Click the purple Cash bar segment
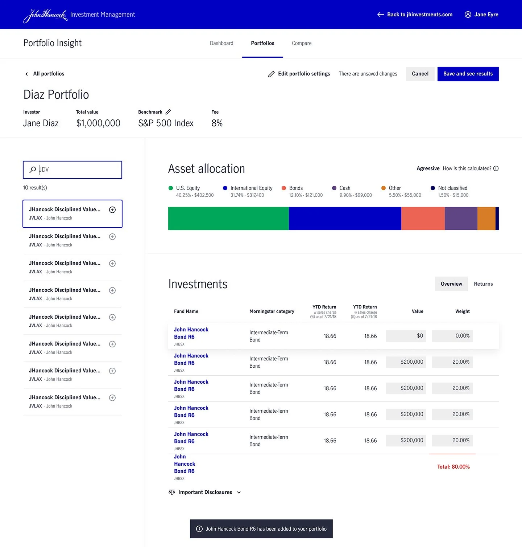Screen dimensions: 522x547 pyautogui.click(x=461, y=219)
